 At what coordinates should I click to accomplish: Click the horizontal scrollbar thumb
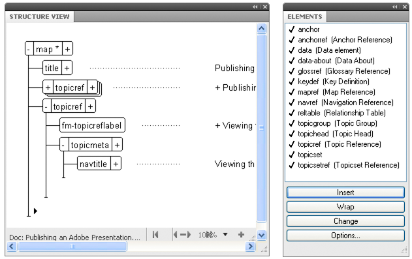tap(72, 247)
